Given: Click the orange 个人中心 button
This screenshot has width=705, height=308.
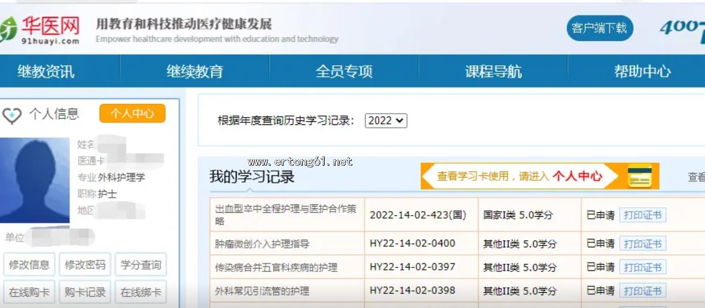Looking at the screenshot, I should click(x=132, y=114).
